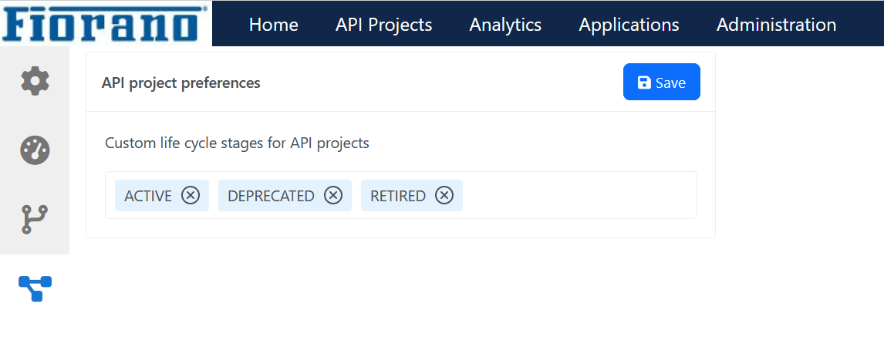Open the git branch sidebar icon
This screenshot has width=884, height=347.
coord(35,220)
